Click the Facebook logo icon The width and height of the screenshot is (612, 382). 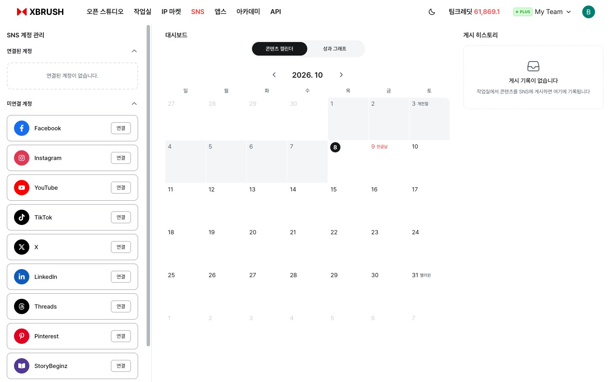pos(22,128)
